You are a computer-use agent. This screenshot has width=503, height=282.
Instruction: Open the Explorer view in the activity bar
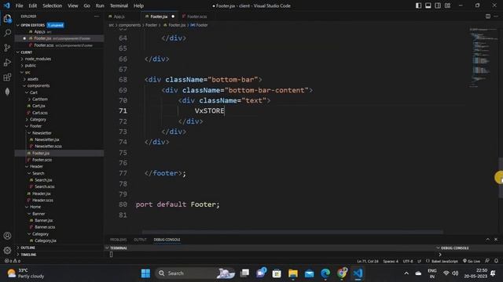point(7,18)
